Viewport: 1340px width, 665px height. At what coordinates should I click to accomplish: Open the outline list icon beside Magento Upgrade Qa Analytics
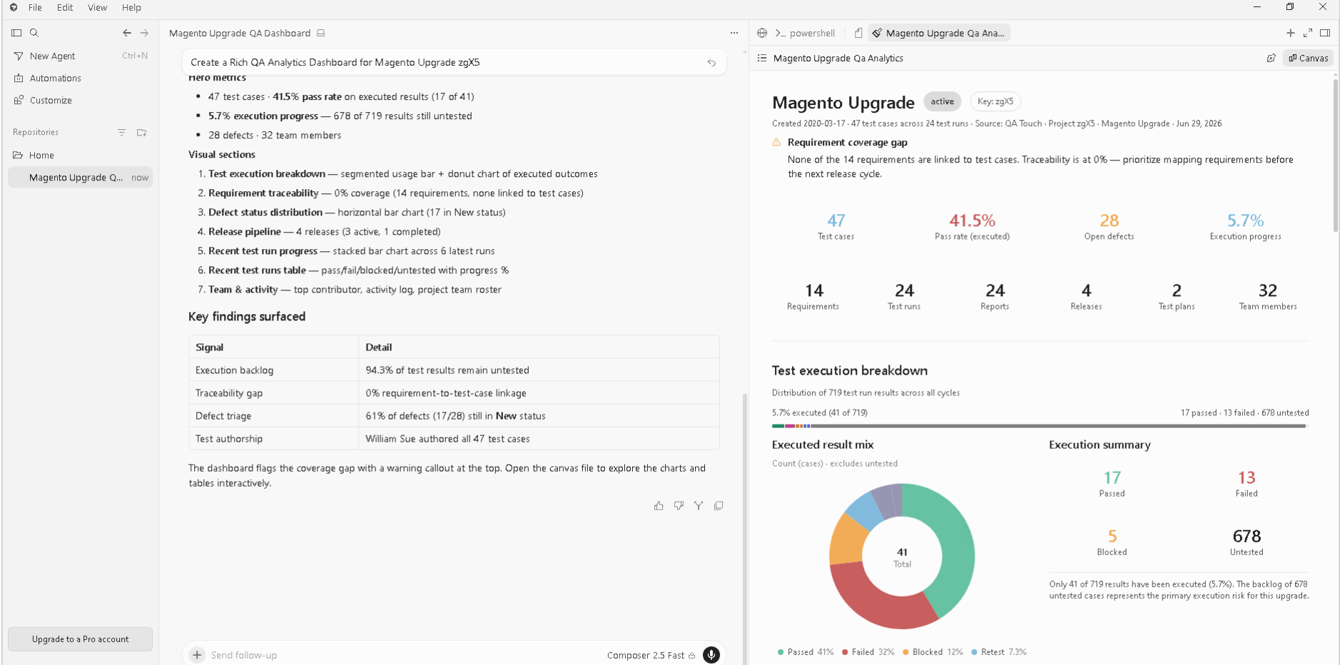point(762,59)
